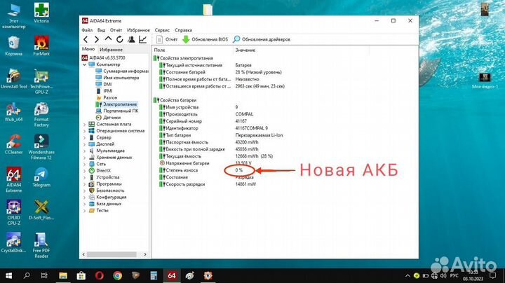Open CCleaner desktop shortcut
Screen dimensions: 505x283
tap(13, 144)
